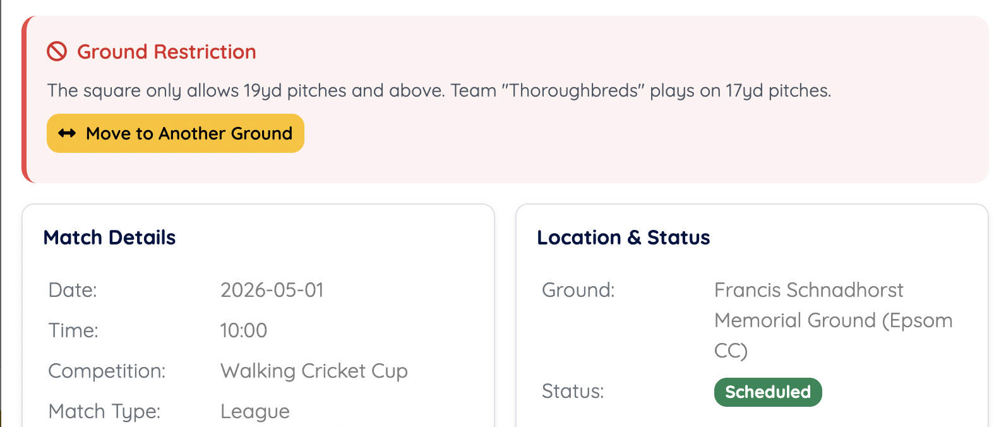Image resolution: width=994 pixels, height=427 pixels.
Task: Select the Competition: label
Action: tap(106, 371)
